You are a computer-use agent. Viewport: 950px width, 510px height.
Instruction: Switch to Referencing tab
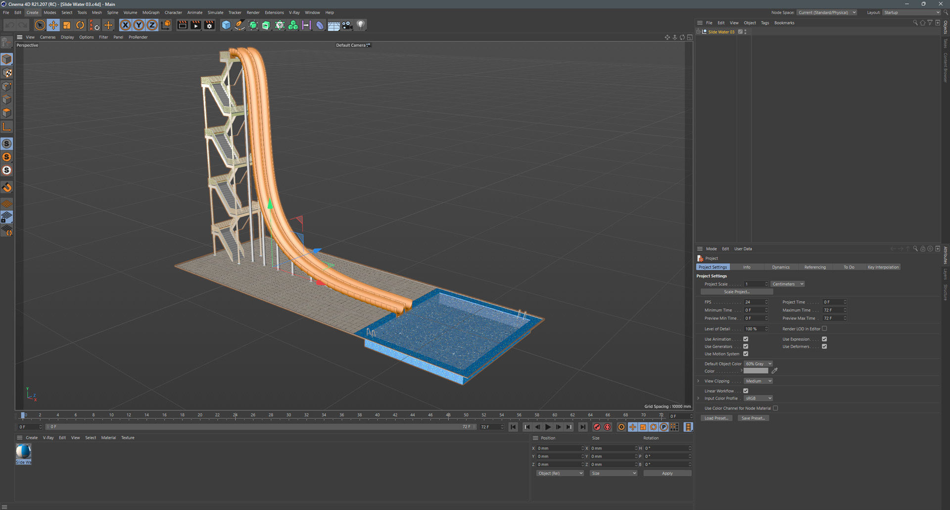[x=815, y=267]
